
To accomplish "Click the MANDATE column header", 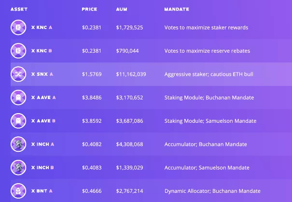I will pos(176,9).
